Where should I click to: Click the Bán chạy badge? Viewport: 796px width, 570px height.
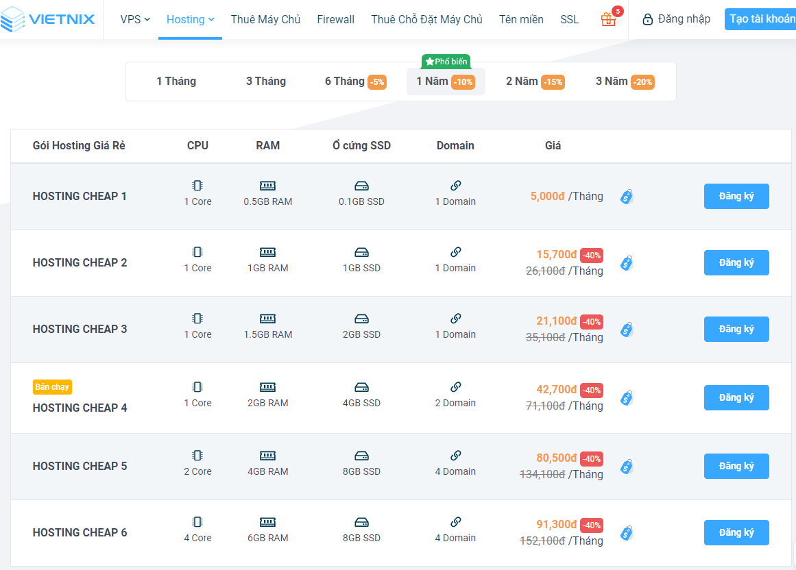coord(52,387)
